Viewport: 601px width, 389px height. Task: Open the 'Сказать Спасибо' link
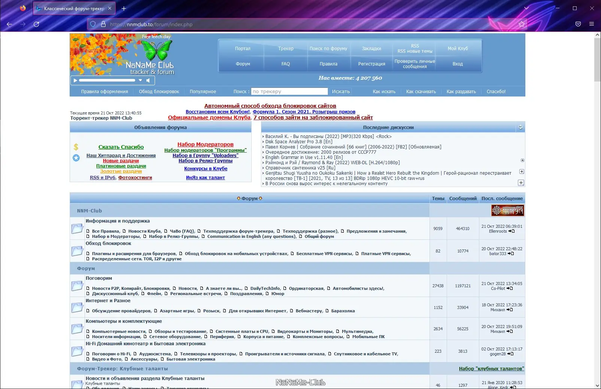tap(121, 147)
